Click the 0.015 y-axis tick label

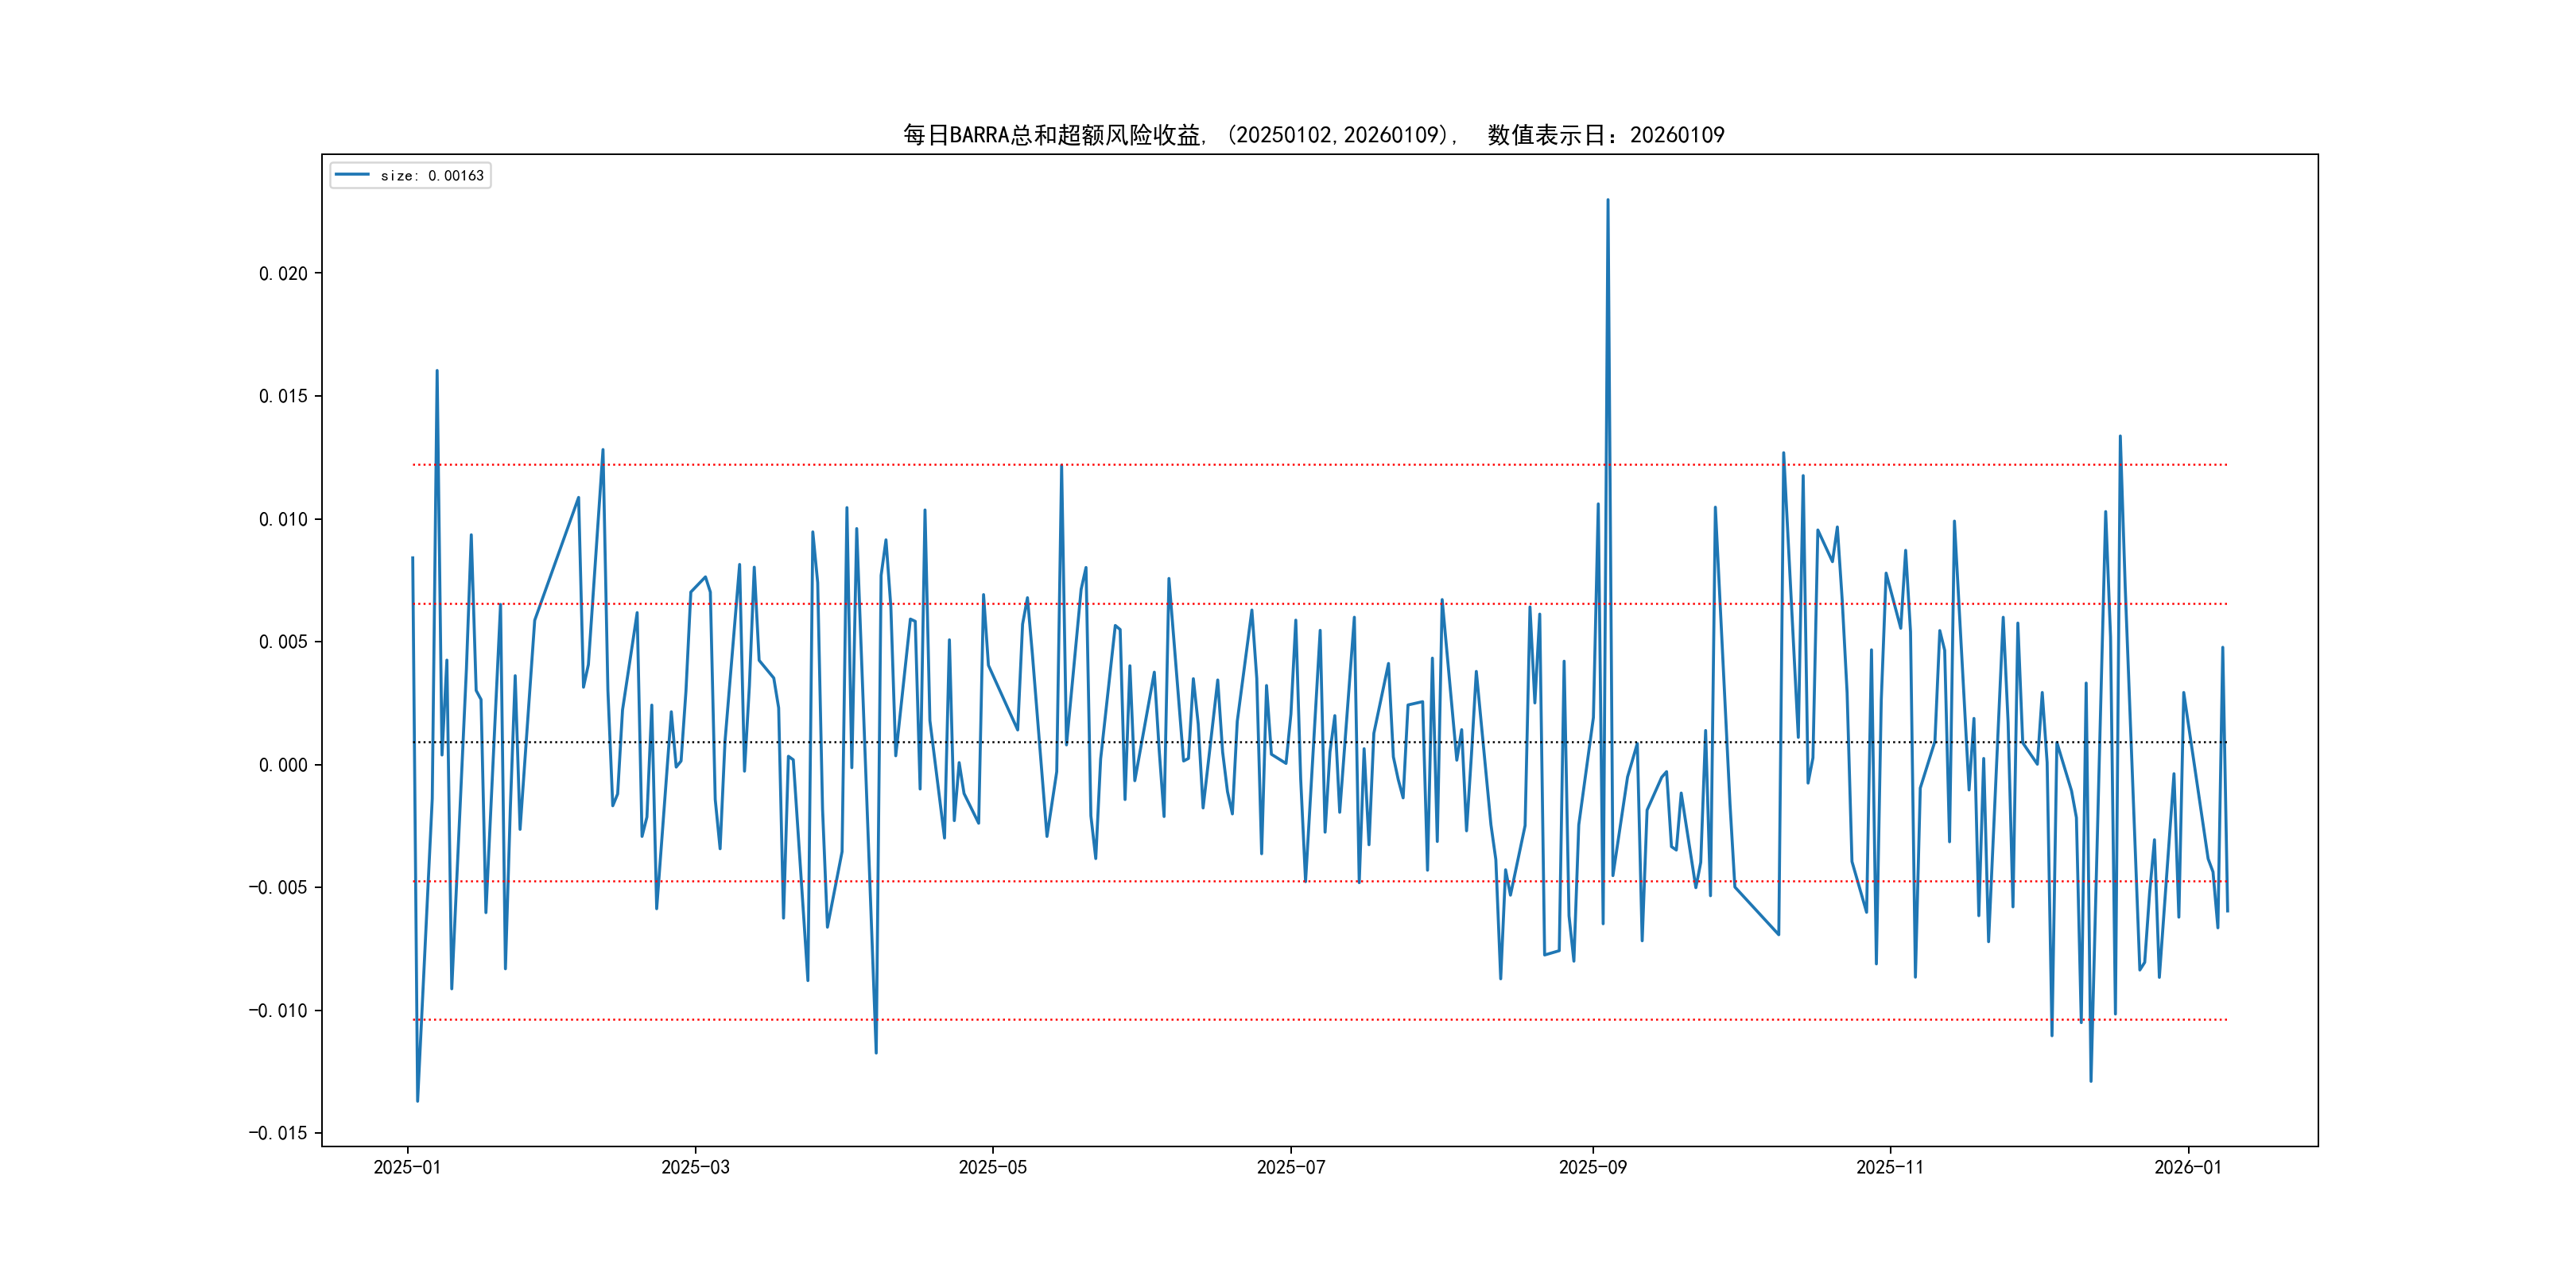pyautogui.click(x=283, y=397)
